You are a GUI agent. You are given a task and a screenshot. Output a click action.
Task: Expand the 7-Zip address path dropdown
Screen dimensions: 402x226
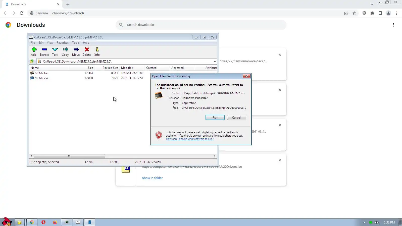[x=215, y=61]
